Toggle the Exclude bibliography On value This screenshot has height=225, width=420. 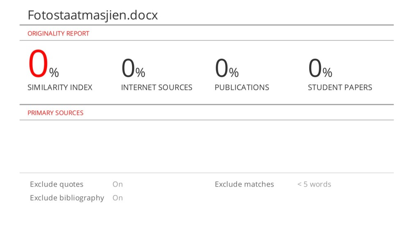pos(118,198)
